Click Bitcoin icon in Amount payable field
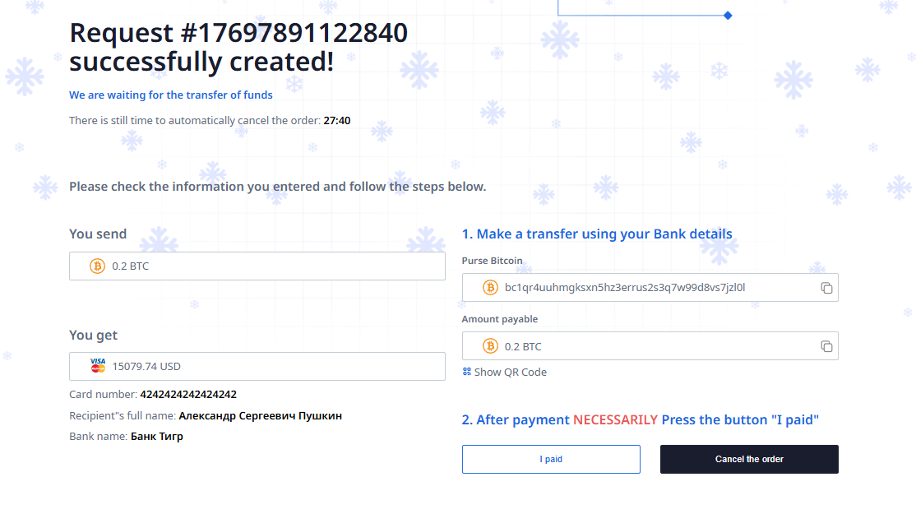 click(x=490, y=346)
